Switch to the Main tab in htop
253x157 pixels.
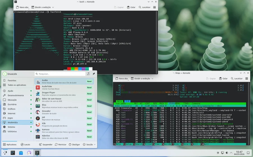click(119, 101)
